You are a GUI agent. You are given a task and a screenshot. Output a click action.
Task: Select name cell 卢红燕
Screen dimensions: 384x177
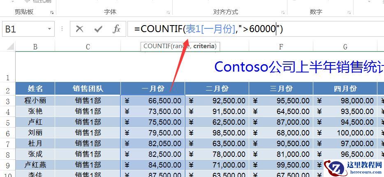(35, 165)
